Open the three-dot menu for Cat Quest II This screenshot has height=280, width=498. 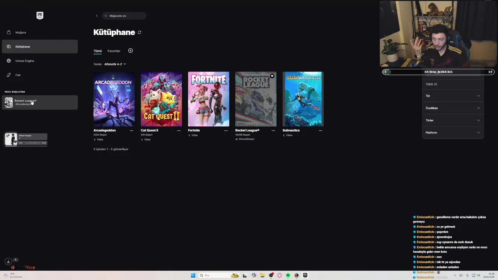[x=179, y=131]
